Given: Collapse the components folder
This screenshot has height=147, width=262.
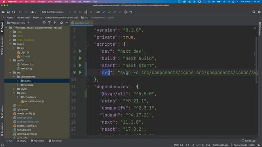Looking at the screenshot, I should (14, 77).
